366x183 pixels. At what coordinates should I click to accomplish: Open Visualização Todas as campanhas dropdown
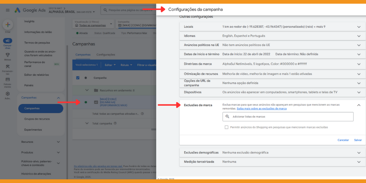coord(93,24)
